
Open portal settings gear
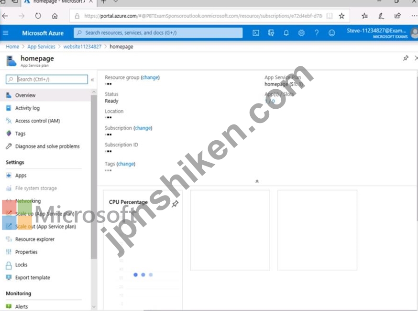click(x=301, y=33)
